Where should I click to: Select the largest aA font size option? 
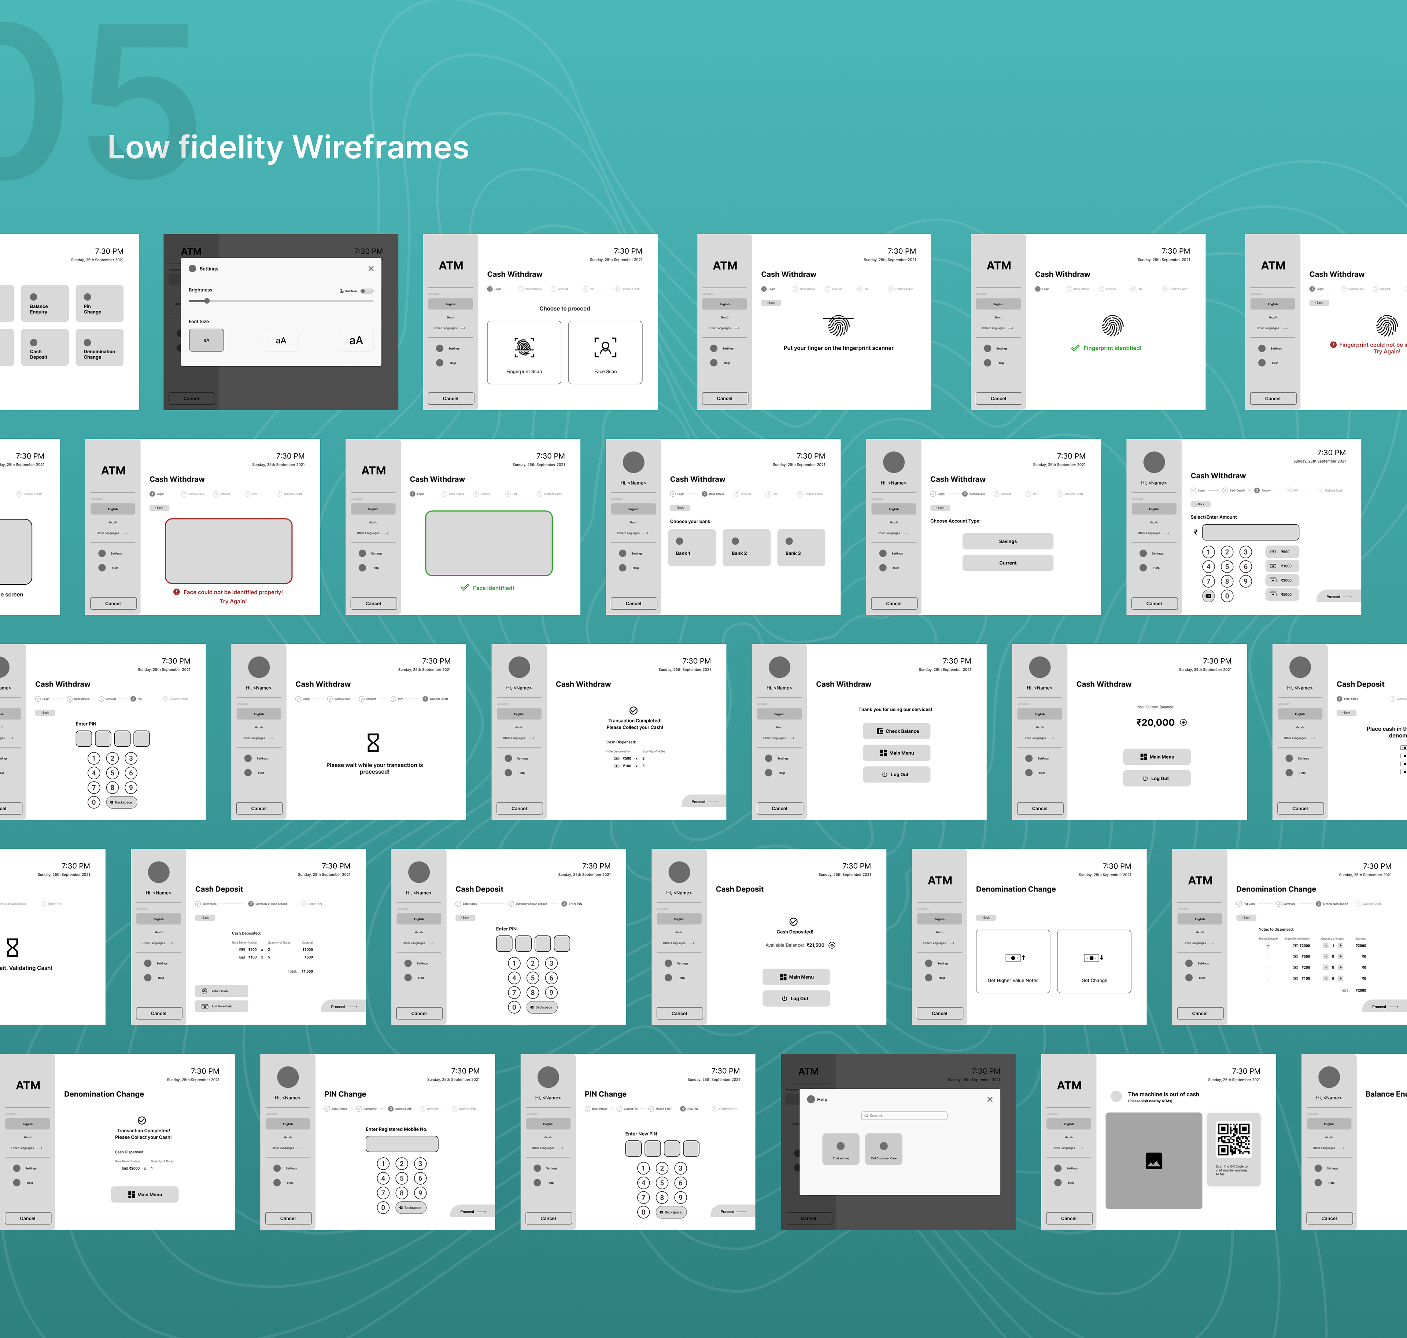coord(356,340)
